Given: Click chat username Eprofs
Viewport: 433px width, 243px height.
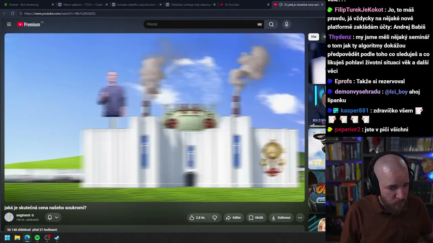Looking at the screenshot, I should [343, 81].
